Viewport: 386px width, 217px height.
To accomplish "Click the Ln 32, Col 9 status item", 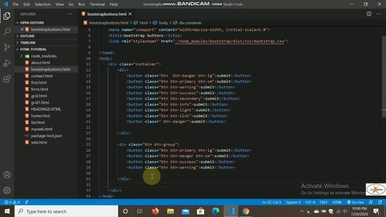I will [271, 202].
